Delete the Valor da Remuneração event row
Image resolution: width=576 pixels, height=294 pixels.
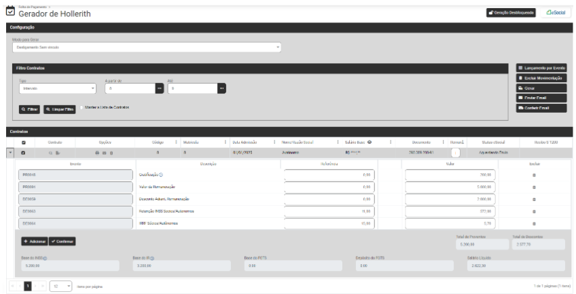(x=534, y=187)
